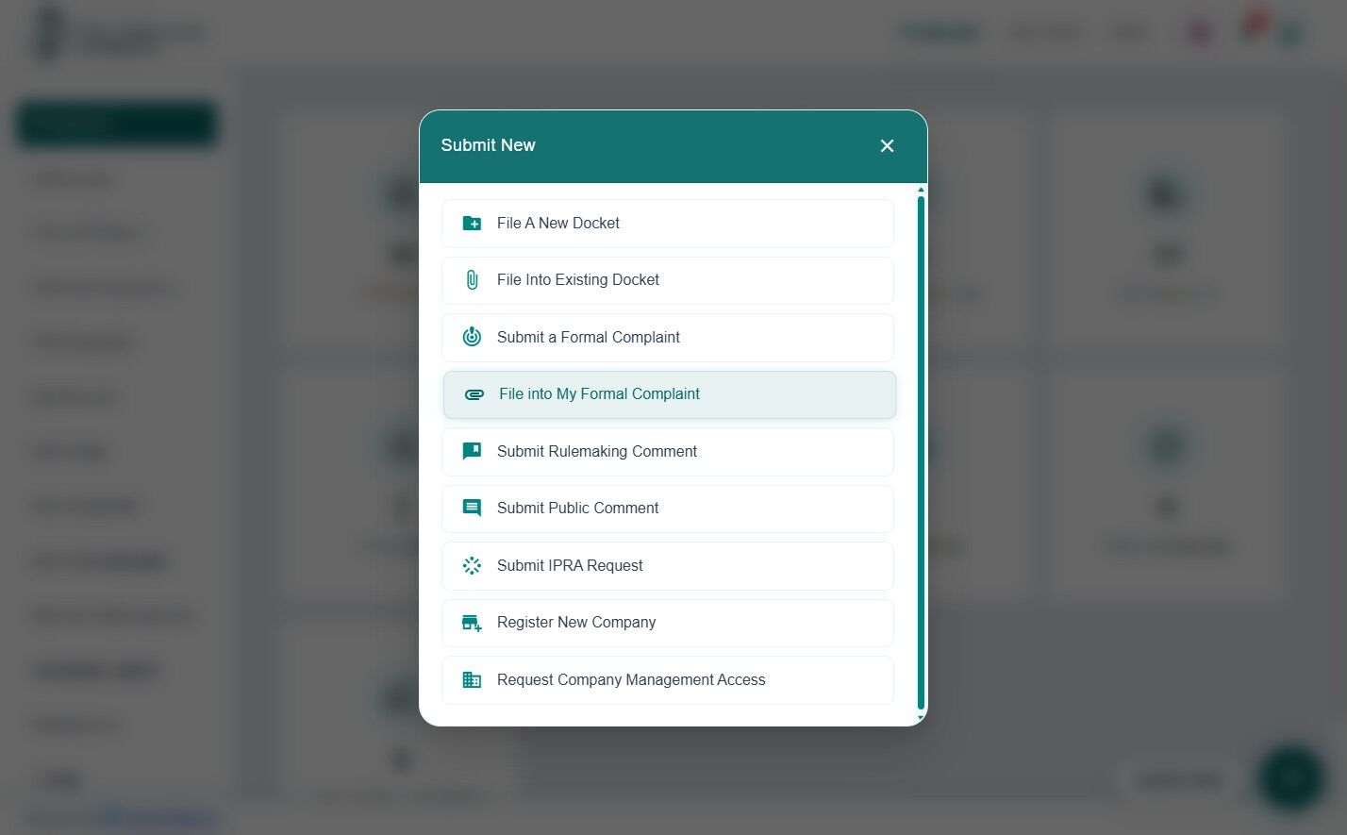Choose File Into Existing Docket
1347x835 pixels.
click(667, 279)
